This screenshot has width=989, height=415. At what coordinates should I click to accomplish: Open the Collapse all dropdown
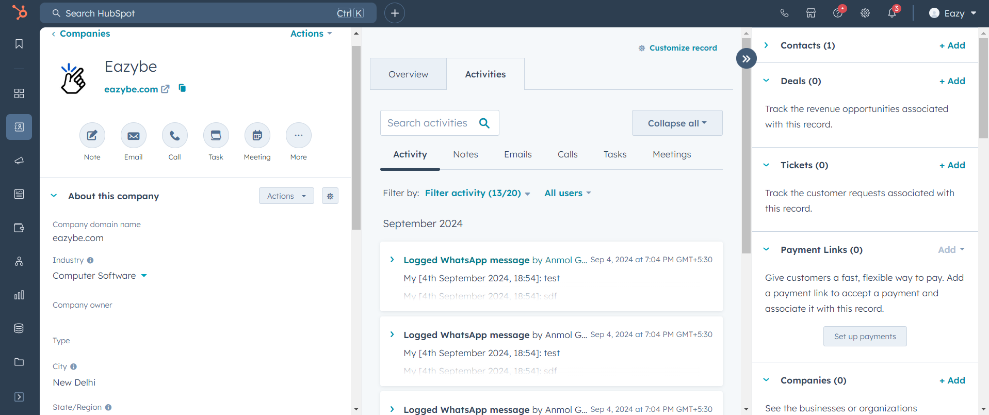[677, 123]
